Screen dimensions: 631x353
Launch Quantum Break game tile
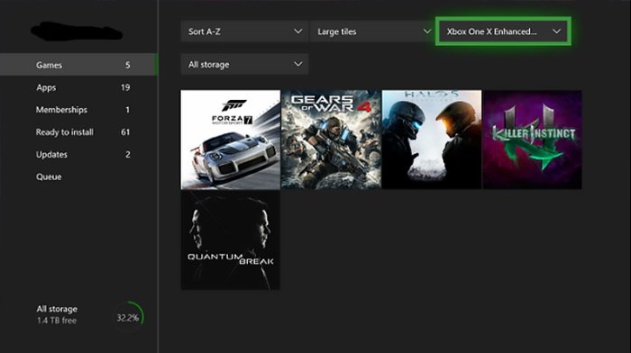click(231, 240)
